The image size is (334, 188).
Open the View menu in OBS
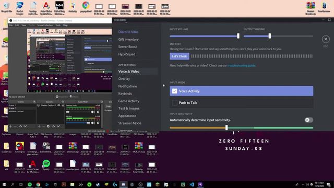pyautogui.click(x=23, y=25)
